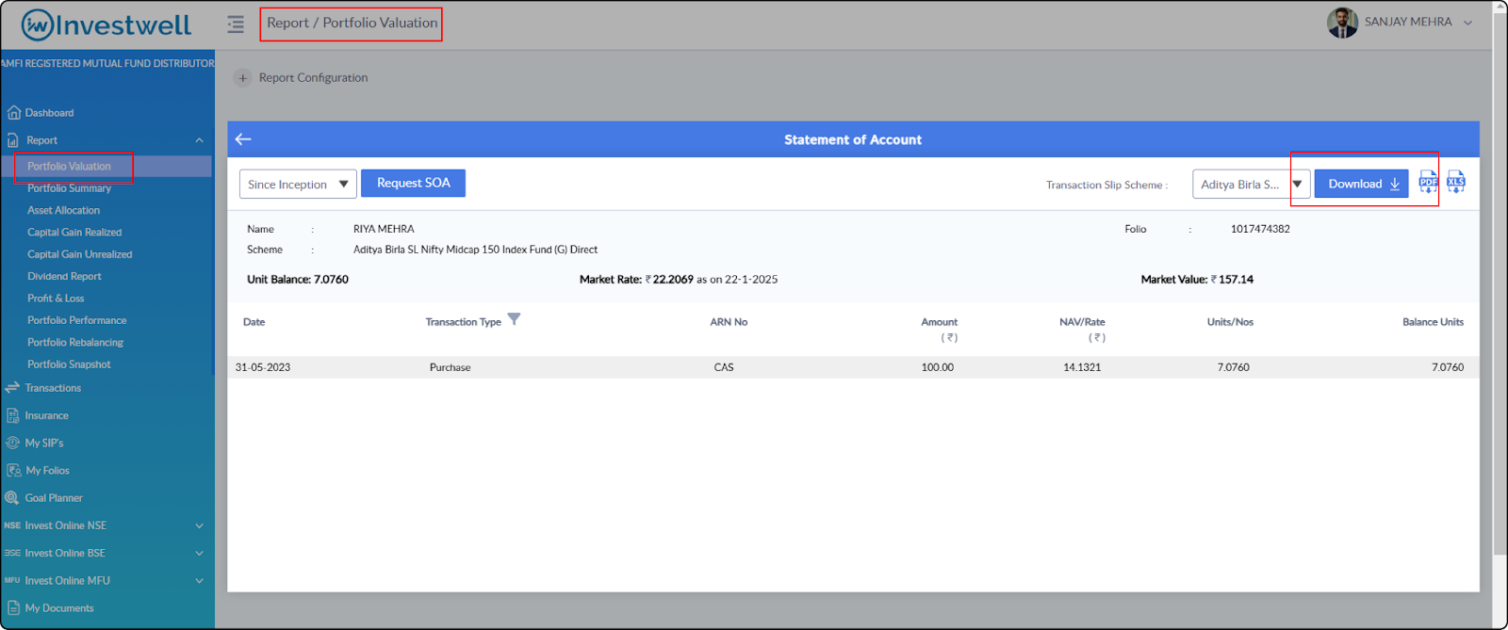
Task: Click the BSE badge icon
Action: coord(12,554)
